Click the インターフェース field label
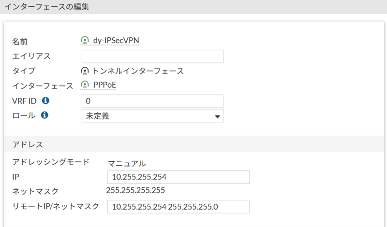Image resolution: width=387 pixels, height=227 pixels. (43, 86)
